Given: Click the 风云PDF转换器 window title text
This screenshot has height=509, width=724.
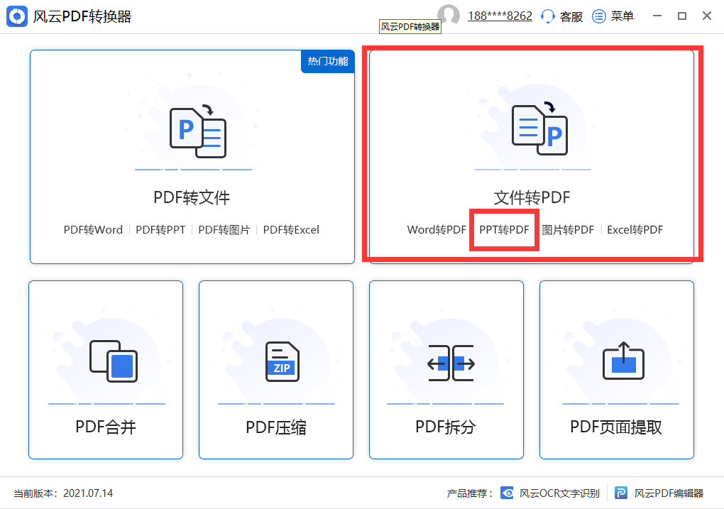Looking at the screenshot, I should click(x=82, y=16).
